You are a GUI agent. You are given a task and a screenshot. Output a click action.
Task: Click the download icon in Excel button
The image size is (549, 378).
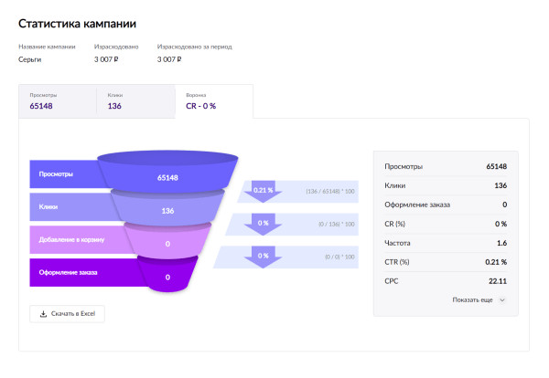coord(42,314)
